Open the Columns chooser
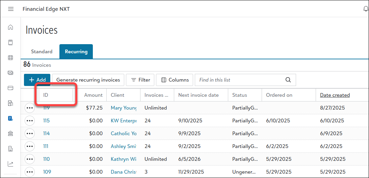Image resolution: width=369 pixels, height=178 pixels. point(175,80)
